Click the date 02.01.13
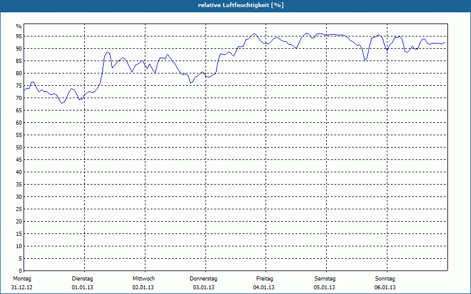The image size is (471, 294). coord(143,288)
